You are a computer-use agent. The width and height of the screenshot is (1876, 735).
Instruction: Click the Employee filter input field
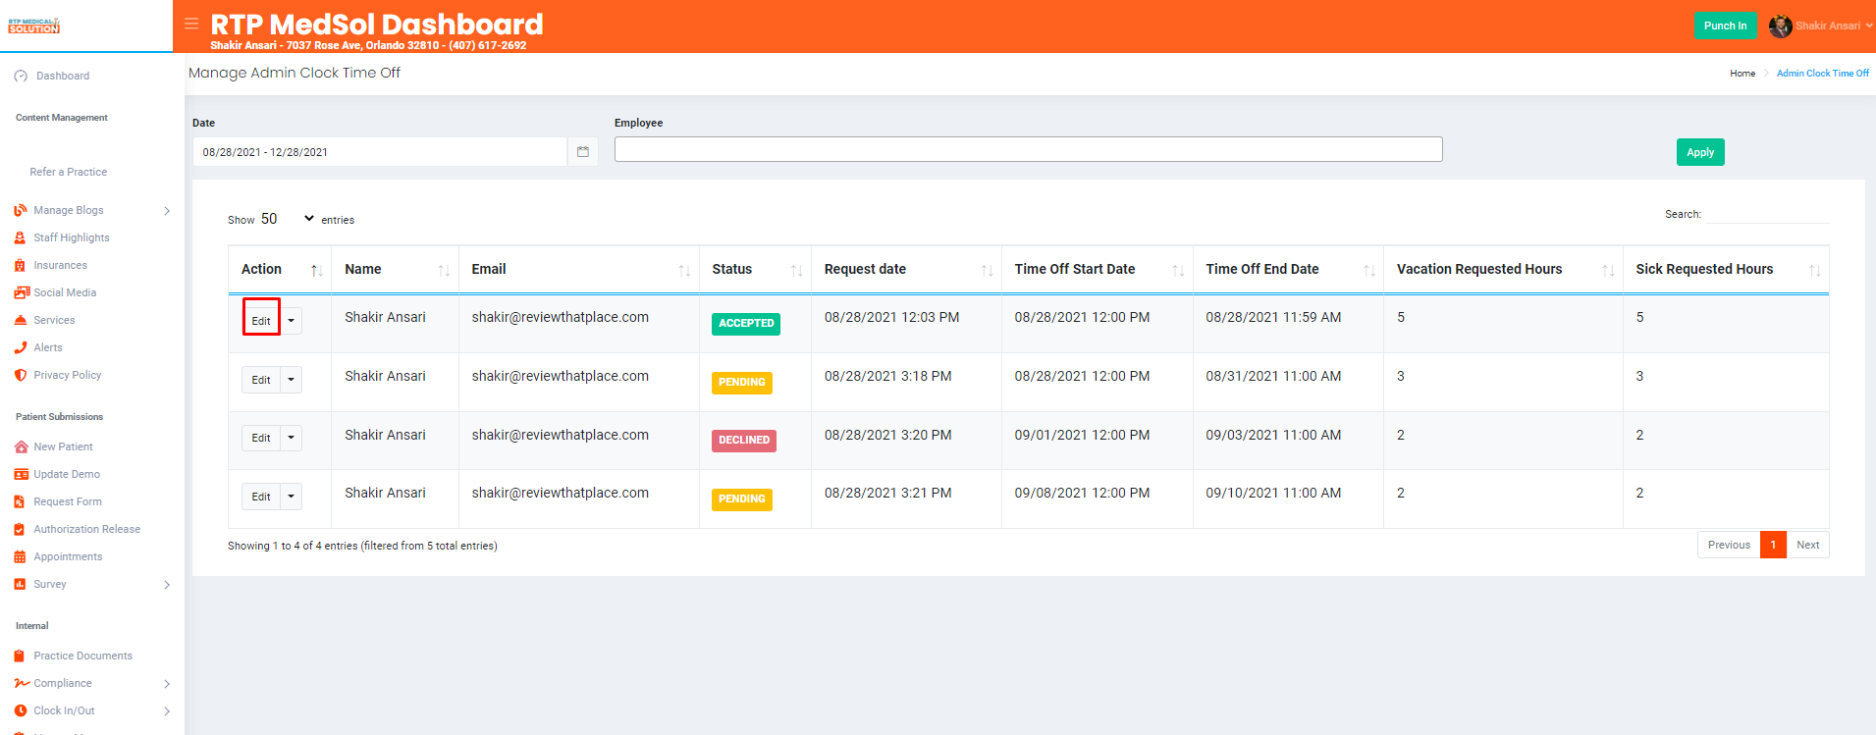[x=1029, y=149]
